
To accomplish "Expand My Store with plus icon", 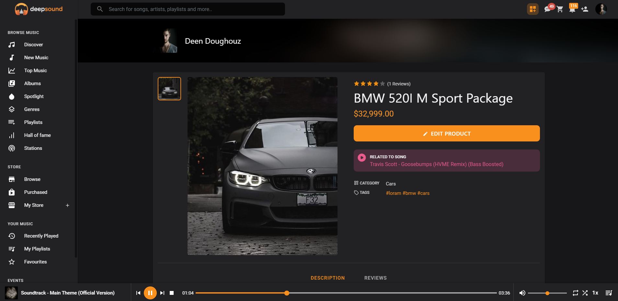I will click(x=67, y=205).
